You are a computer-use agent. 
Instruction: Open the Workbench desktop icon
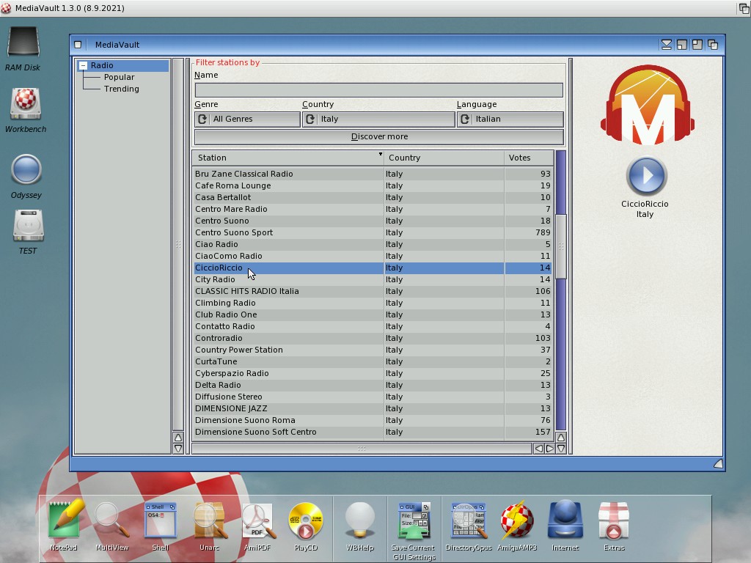pos(26,104)
